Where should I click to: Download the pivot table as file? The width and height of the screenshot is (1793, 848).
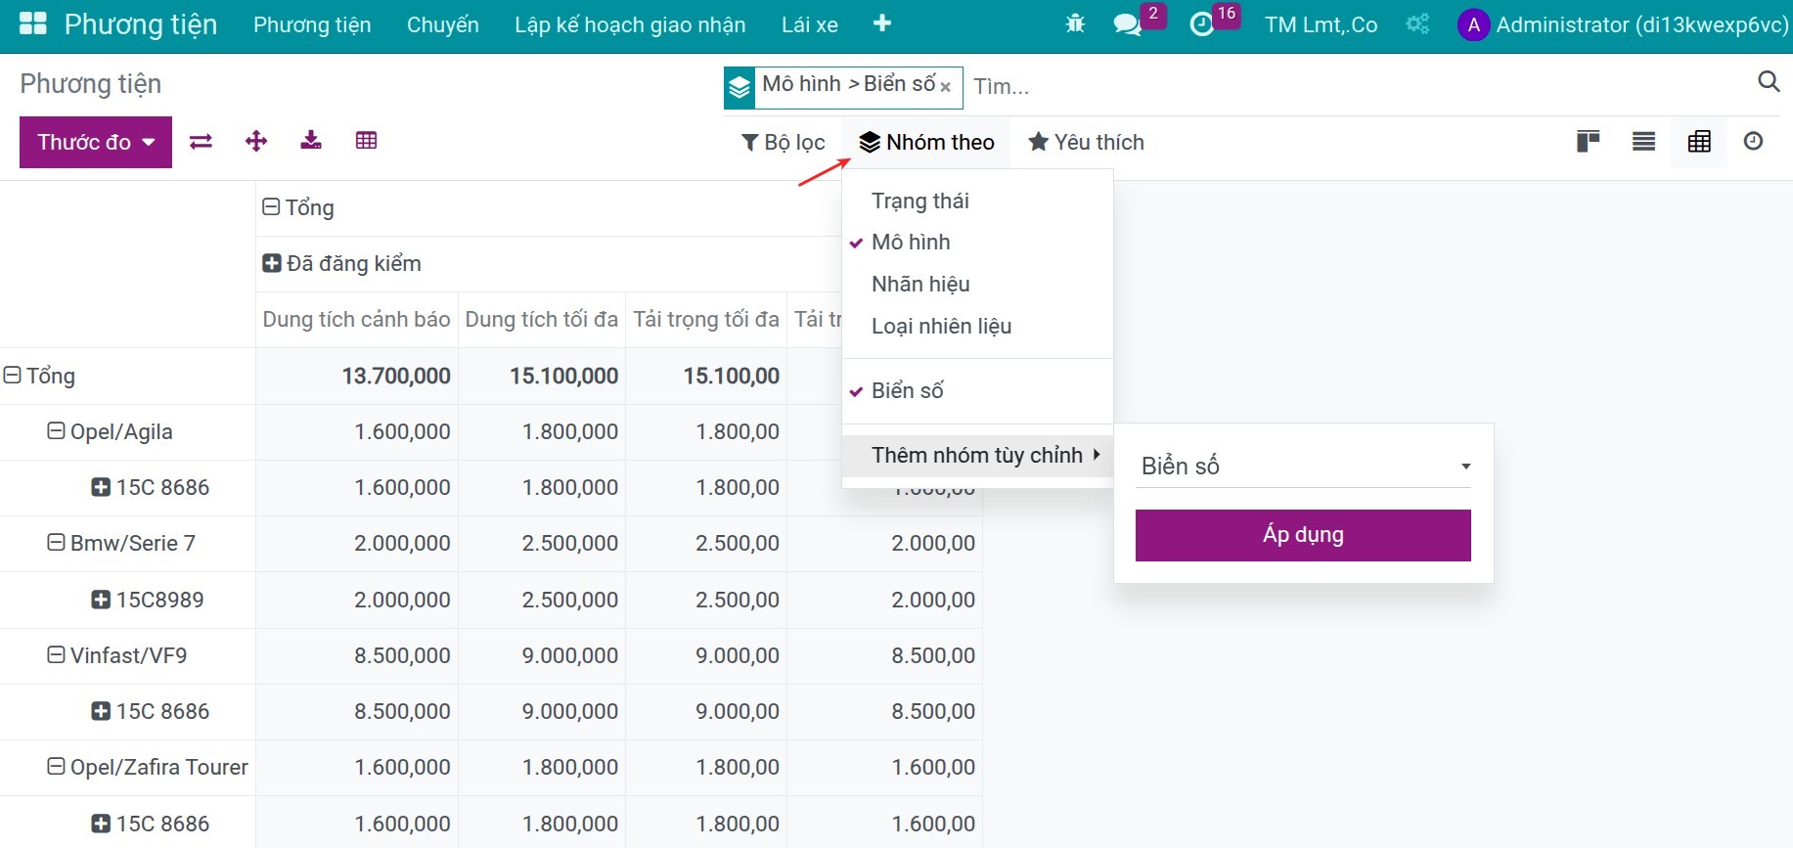(x=311, y=141)
